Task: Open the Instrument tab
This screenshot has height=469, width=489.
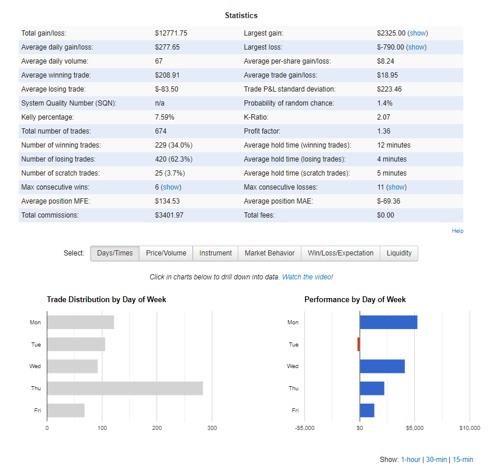Action: tap(216, 253)
